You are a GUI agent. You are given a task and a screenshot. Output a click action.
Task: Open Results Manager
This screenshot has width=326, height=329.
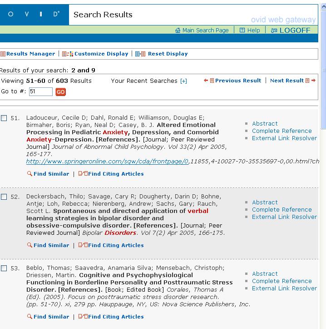point(30,54)
